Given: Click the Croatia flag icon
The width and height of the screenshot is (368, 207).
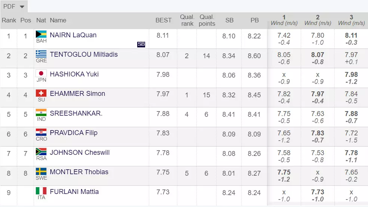Looking at the screenshot, I should [x=41, y=132].
